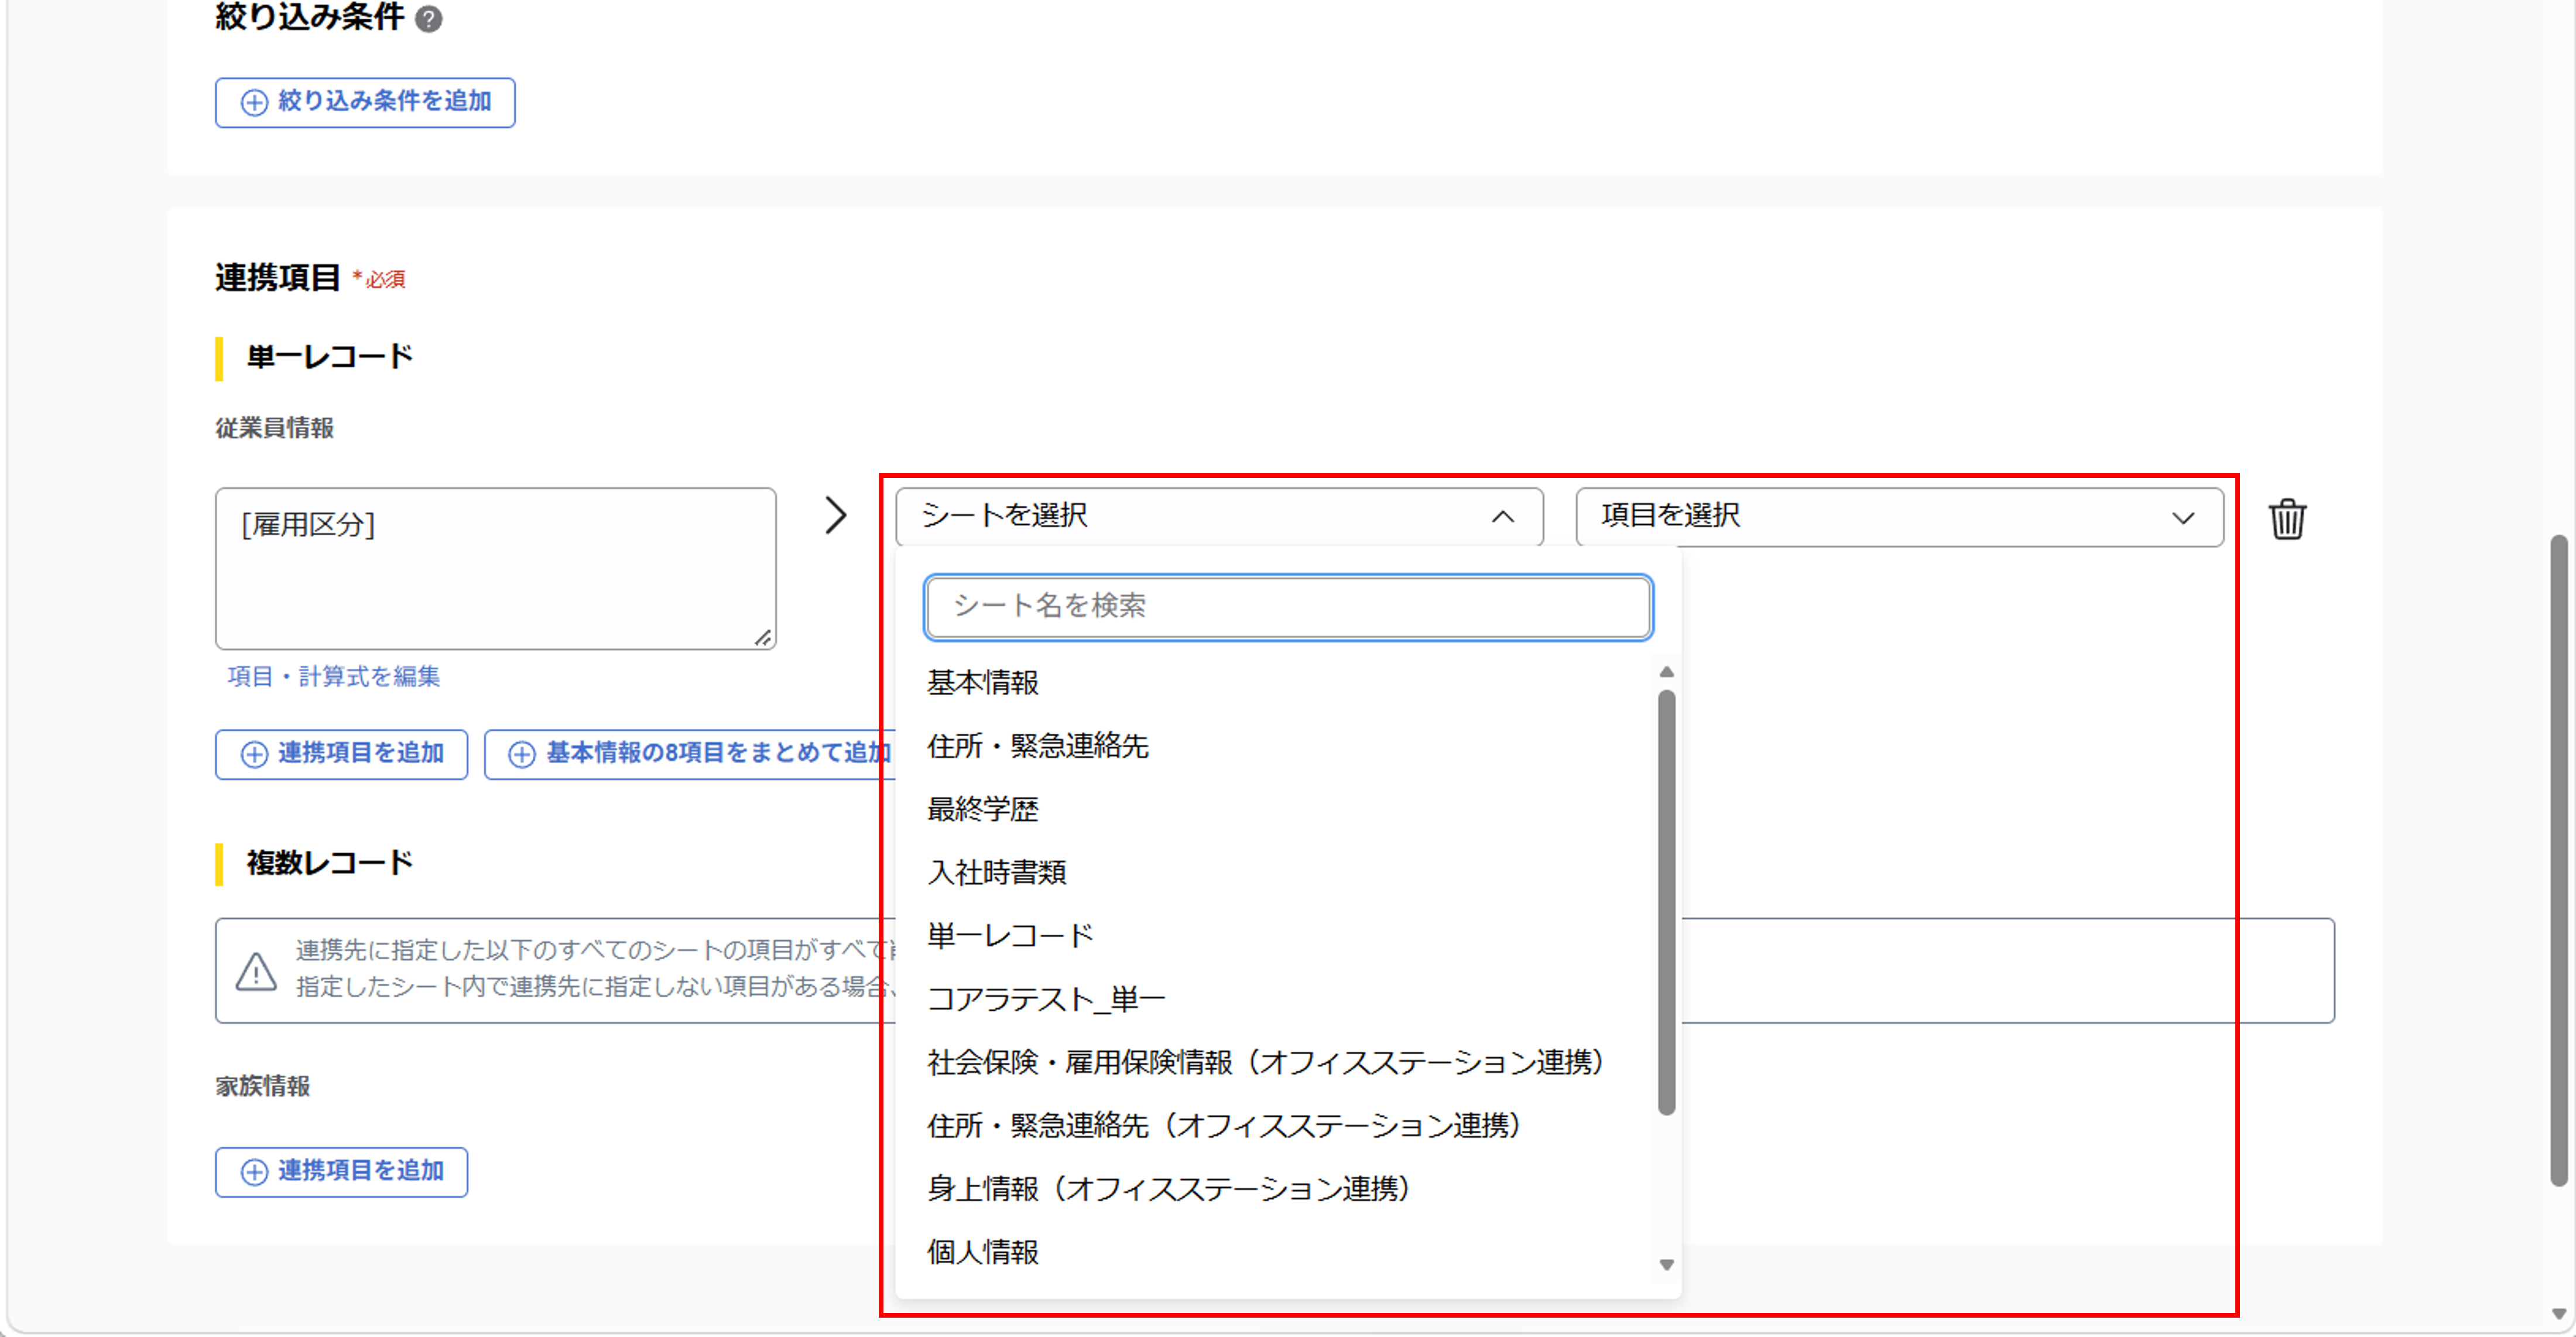Click the dropdown list scroll-up arrow
The height and width of the screenshot is (1337, 2576).
(x=1666, y=672)
